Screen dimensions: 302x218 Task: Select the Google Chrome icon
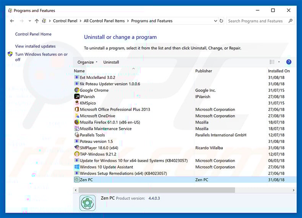[x=77, y=90]
